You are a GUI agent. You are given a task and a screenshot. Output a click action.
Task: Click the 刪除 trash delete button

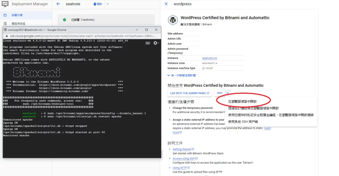click(98, 4)
